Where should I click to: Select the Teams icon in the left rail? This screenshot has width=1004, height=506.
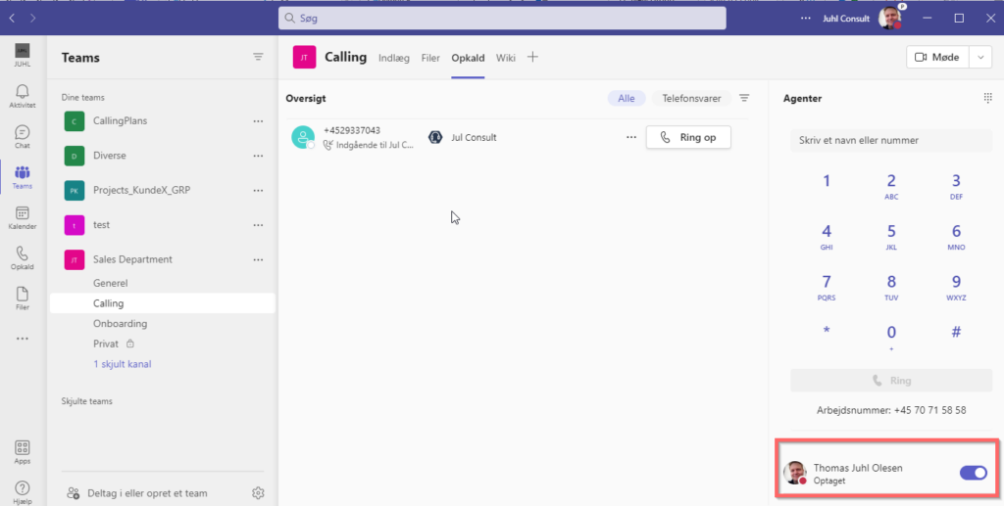click(23, 177)
